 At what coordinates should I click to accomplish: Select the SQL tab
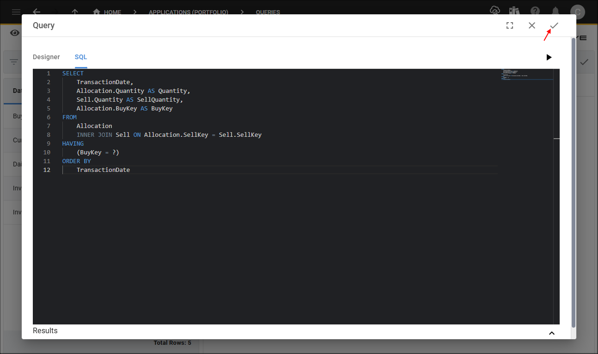click(81, 57)
